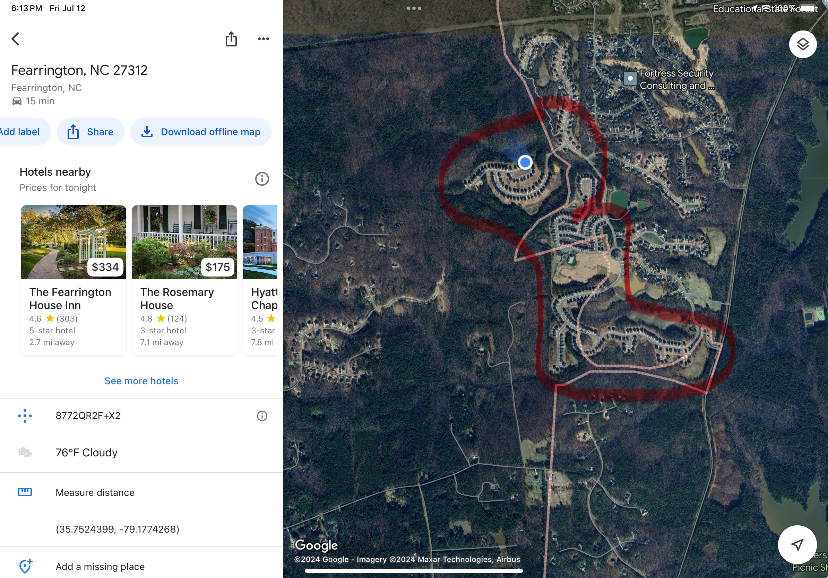Open the map layers button
This screenshot has width=828, height=578.
(802, 44)
